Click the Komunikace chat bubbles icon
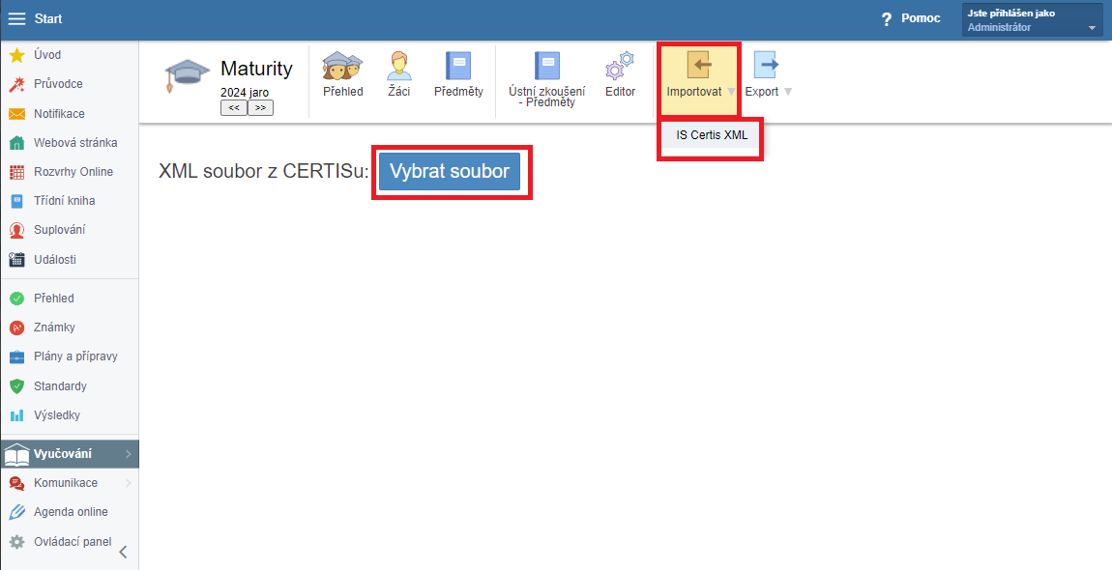Viewport: 1112px width, 570px height. [17, 483]
